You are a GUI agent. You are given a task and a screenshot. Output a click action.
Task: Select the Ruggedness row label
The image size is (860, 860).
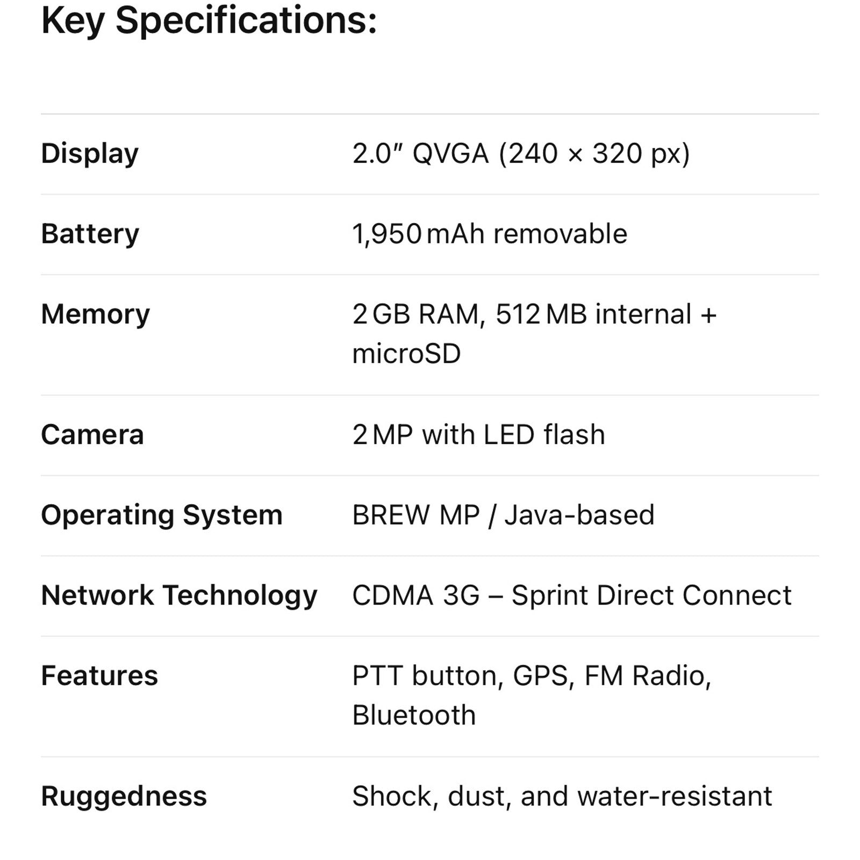pos(124,797)
